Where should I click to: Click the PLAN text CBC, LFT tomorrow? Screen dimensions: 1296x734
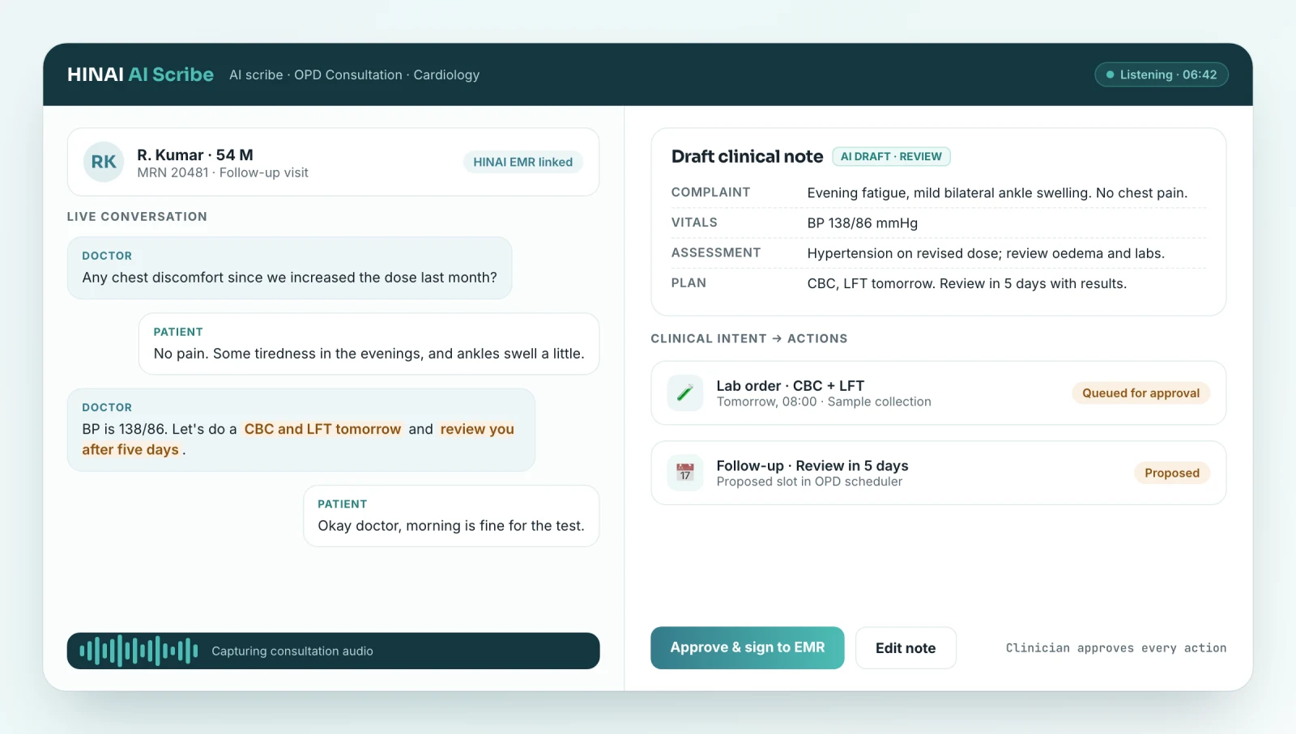[967, 284]
